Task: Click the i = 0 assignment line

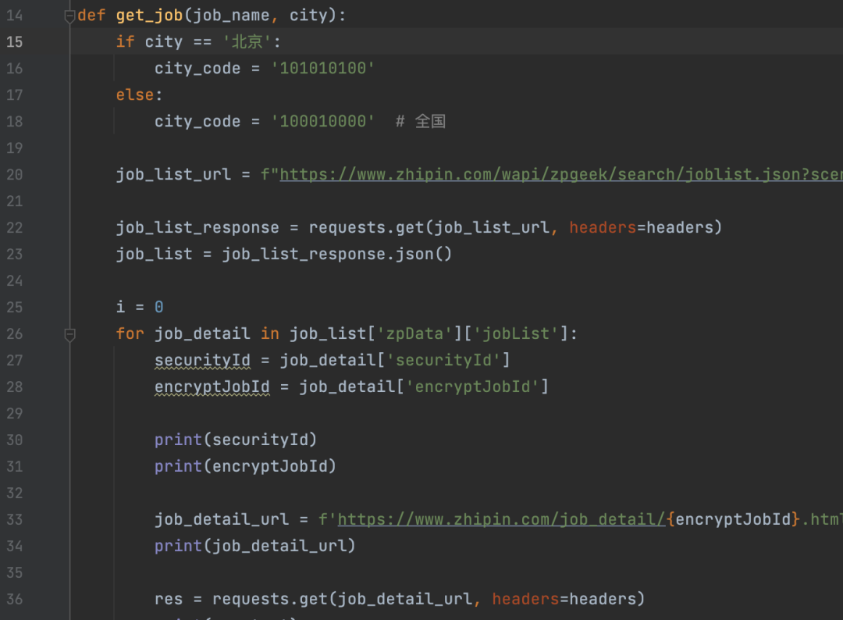Action: [140, 307]
